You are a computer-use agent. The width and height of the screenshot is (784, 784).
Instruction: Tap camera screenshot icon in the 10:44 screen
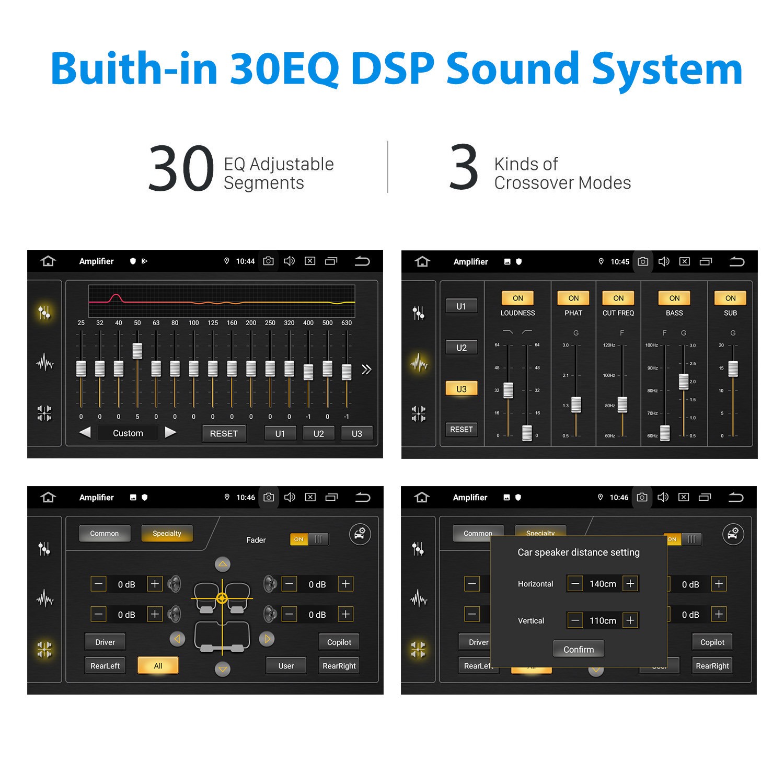(269, 261)
